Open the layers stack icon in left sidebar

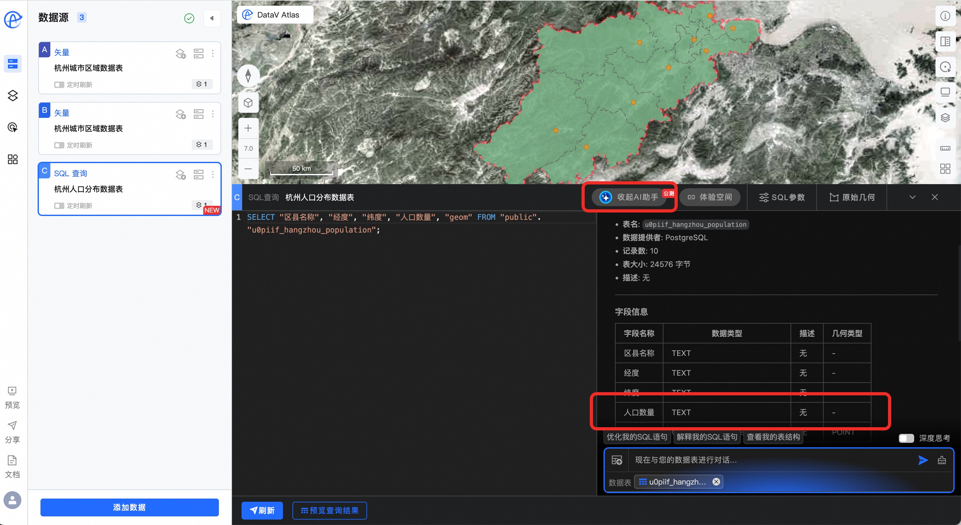pos(13,96)
